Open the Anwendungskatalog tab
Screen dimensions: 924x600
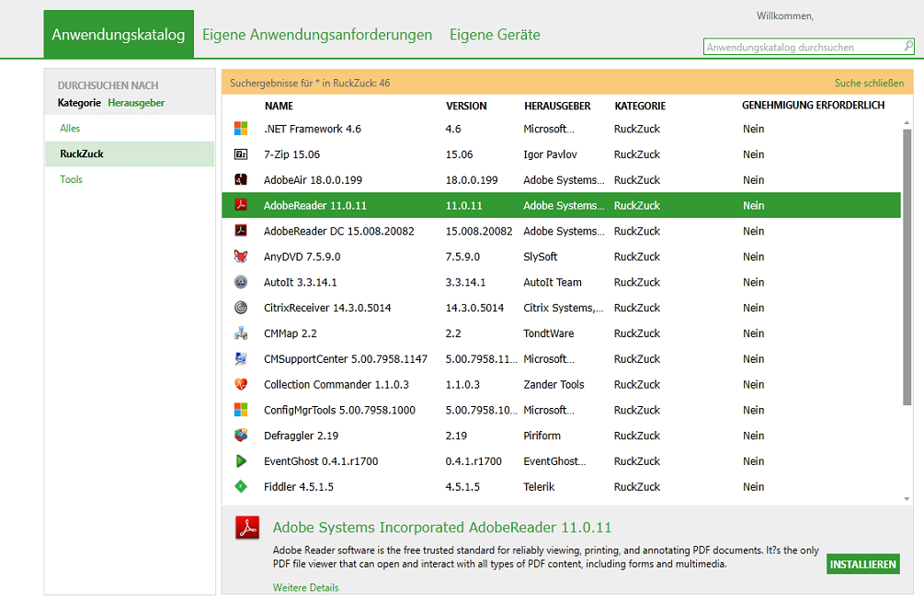[x=119, y=34]
